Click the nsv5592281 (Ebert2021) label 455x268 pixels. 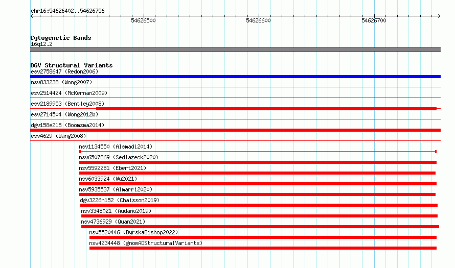pos(112,168)
